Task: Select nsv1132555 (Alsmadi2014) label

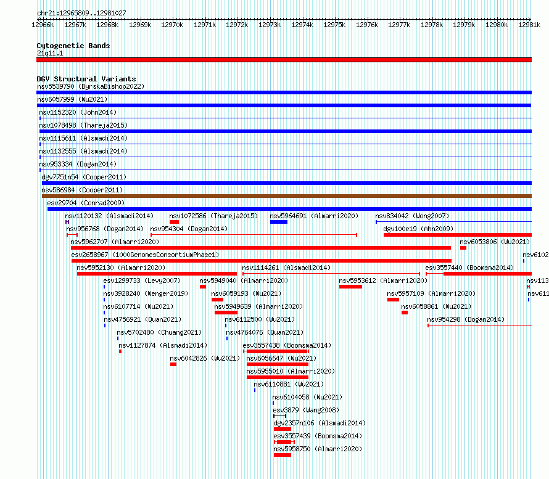Action: click(x=83, y=151)
